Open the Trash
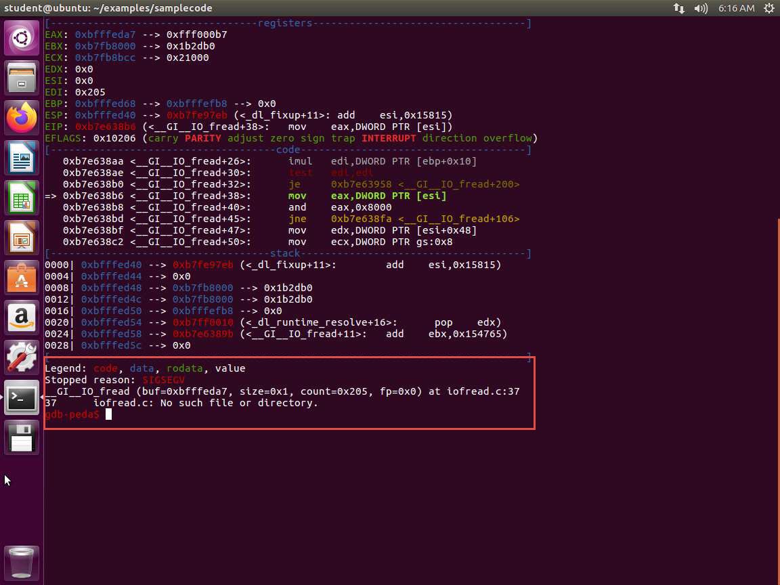This screenshot has width=780, height=585. click(22, 562)
